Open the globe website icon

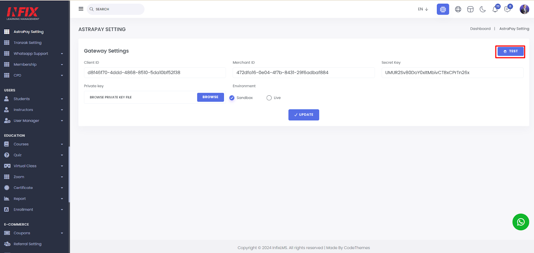pos(458,9)
